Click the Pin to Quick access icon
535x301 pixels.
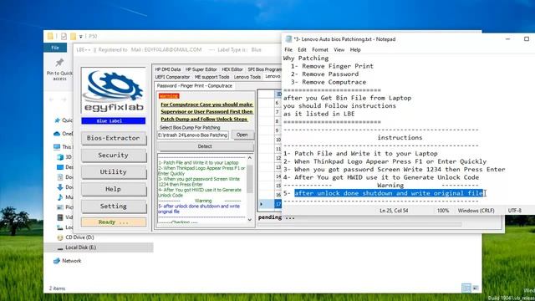(59, 63)
